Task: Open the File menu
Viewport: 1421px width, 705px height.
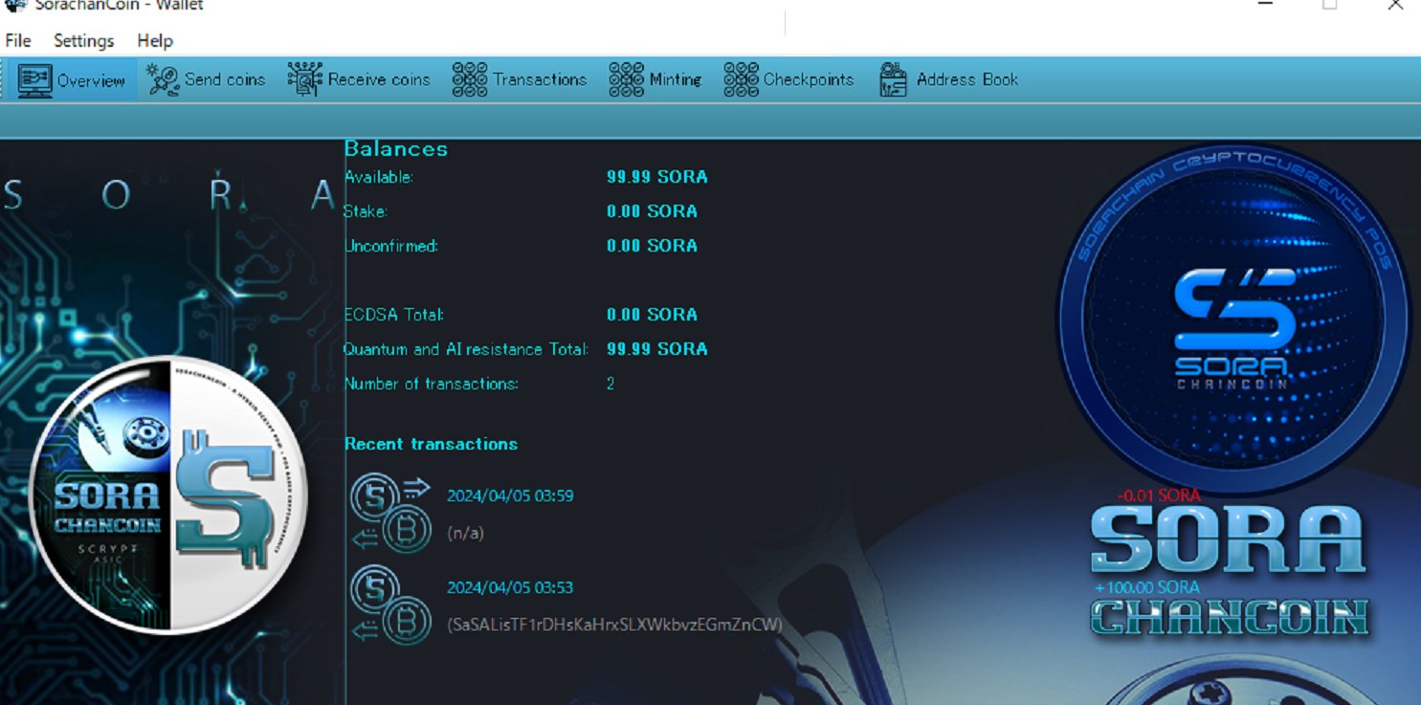Action: coord(18,40)
